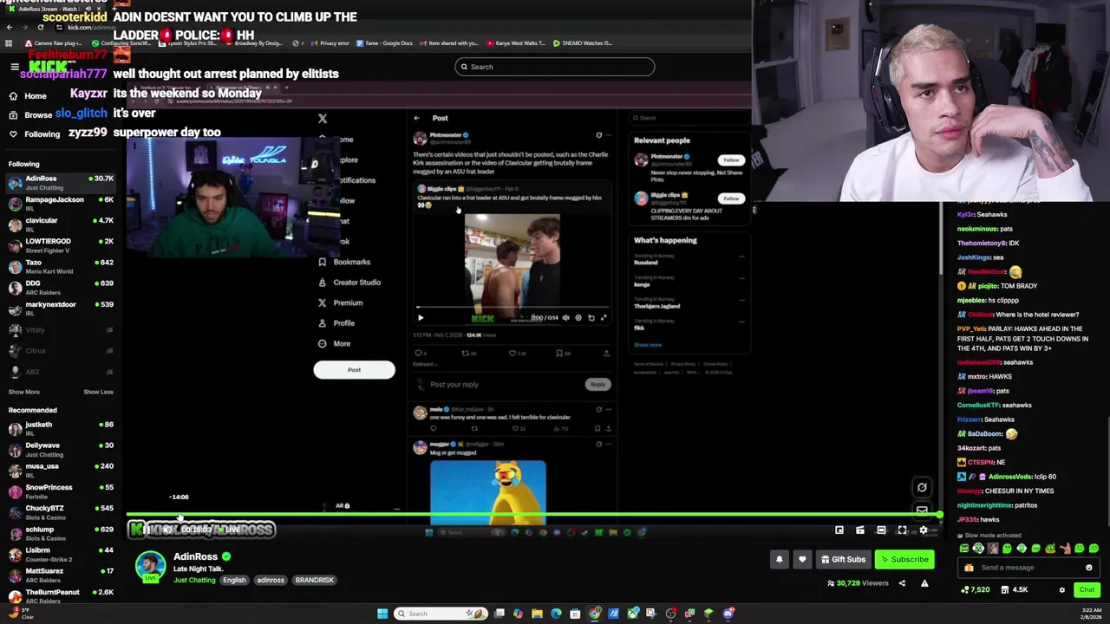Click More in X sidebar
Image resolution: width=1110 pixels, height=624 pixels.
334,344
